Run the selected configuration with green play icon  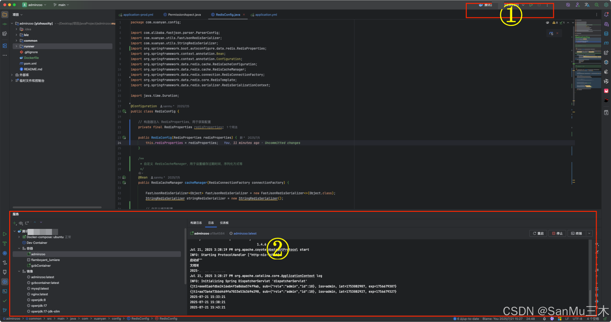[x=531, y=5]
